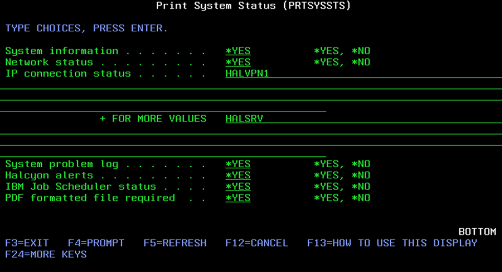This screenshot has height=272, width=502.
Task: Click PDF formatted file required value
Action: [x=238, y=198]
